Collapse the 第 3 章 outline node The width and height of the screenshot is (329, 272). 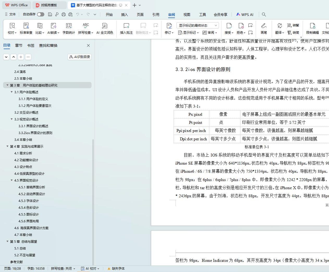pos(8,85)
